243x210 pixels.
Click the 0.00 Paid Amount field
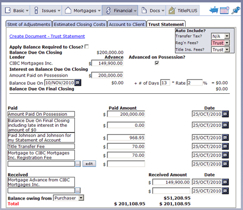click(126, 125)
